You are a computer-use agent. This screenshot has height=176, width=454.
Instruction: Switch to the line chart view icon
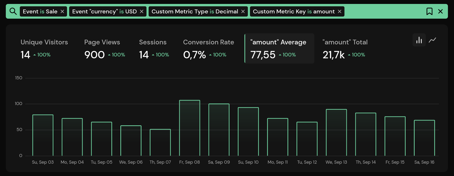click(x=432, y=40)
